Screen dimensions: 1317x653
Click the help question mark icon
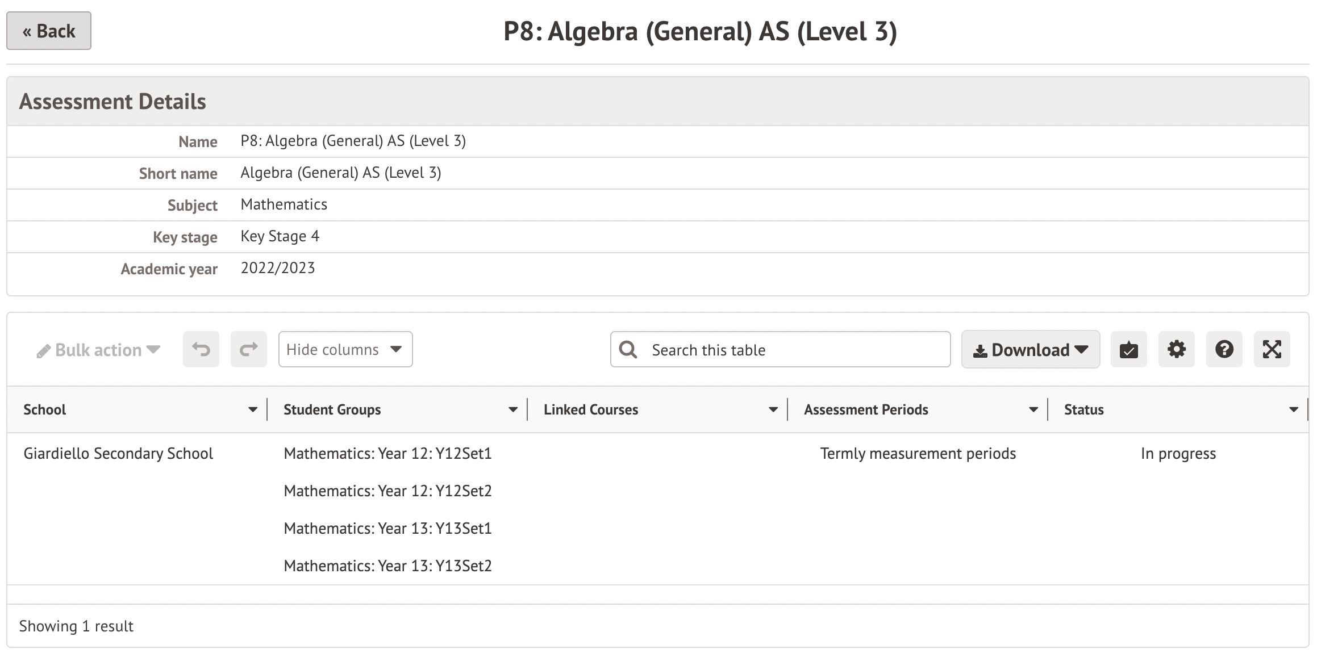(x=1224, y=349)
